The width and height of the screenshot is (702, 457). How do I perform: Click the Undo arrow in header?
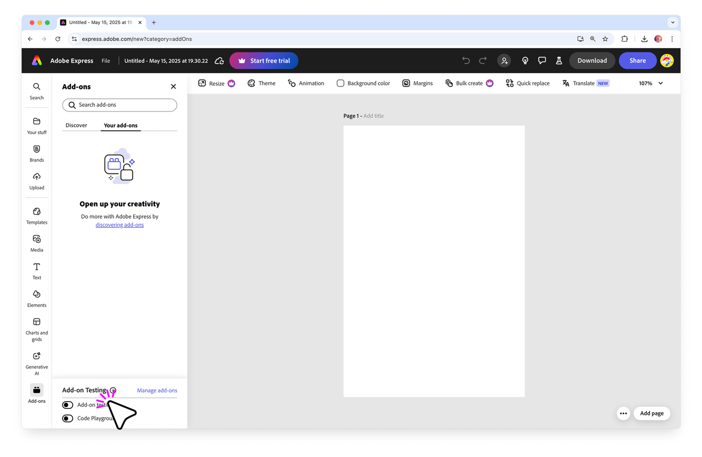[466, 61]
